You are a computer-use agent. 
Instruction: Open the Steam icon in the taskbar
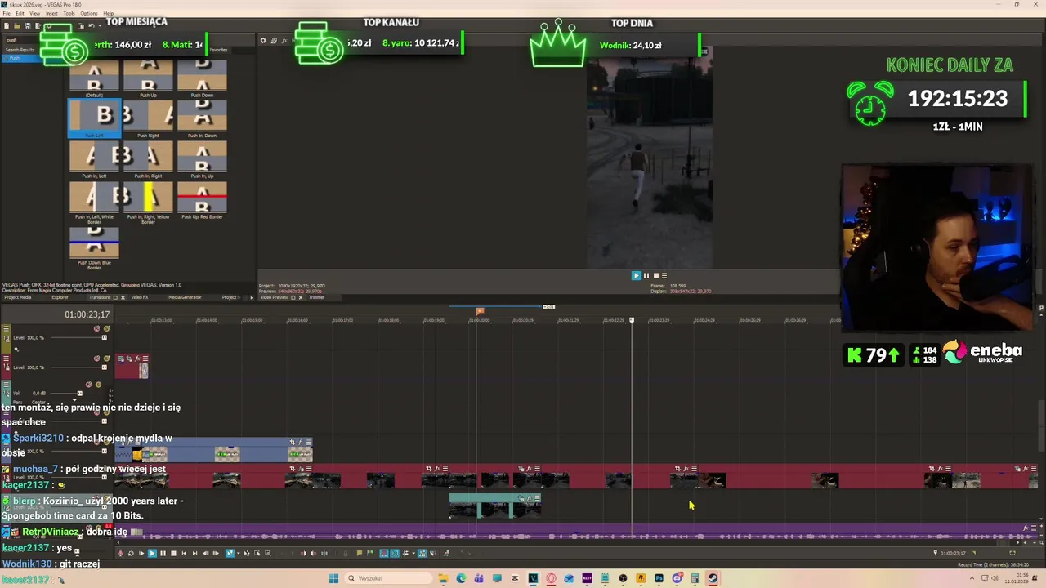point(713,579)
